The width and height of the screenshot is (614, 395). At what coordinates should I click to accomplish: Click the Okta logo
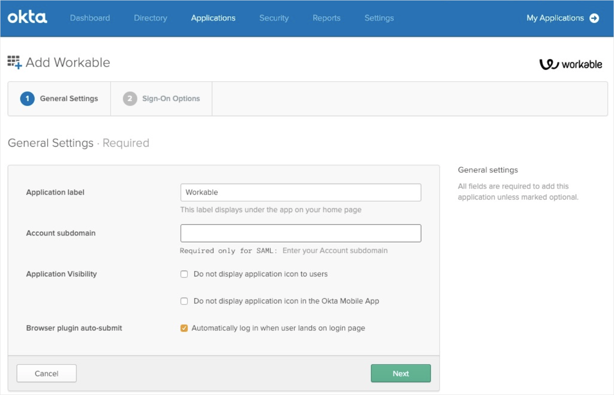27,17
